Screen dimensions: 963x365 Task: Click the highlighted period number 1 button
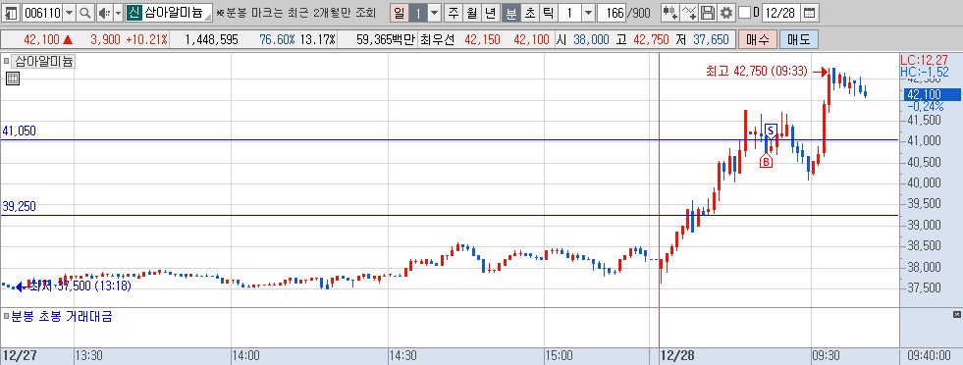[x=417, y=13]
